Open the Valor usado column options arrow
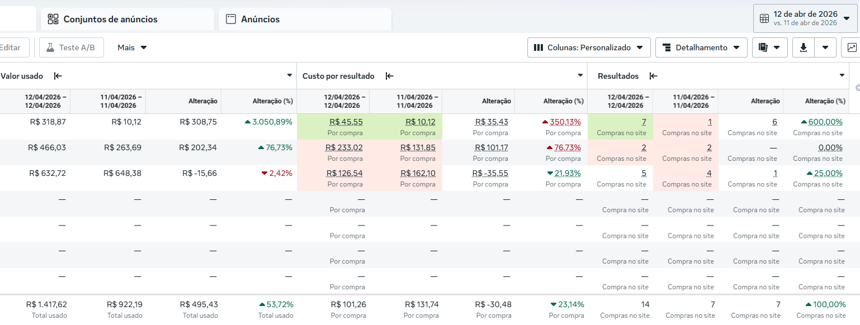 (x=289, y=75)
